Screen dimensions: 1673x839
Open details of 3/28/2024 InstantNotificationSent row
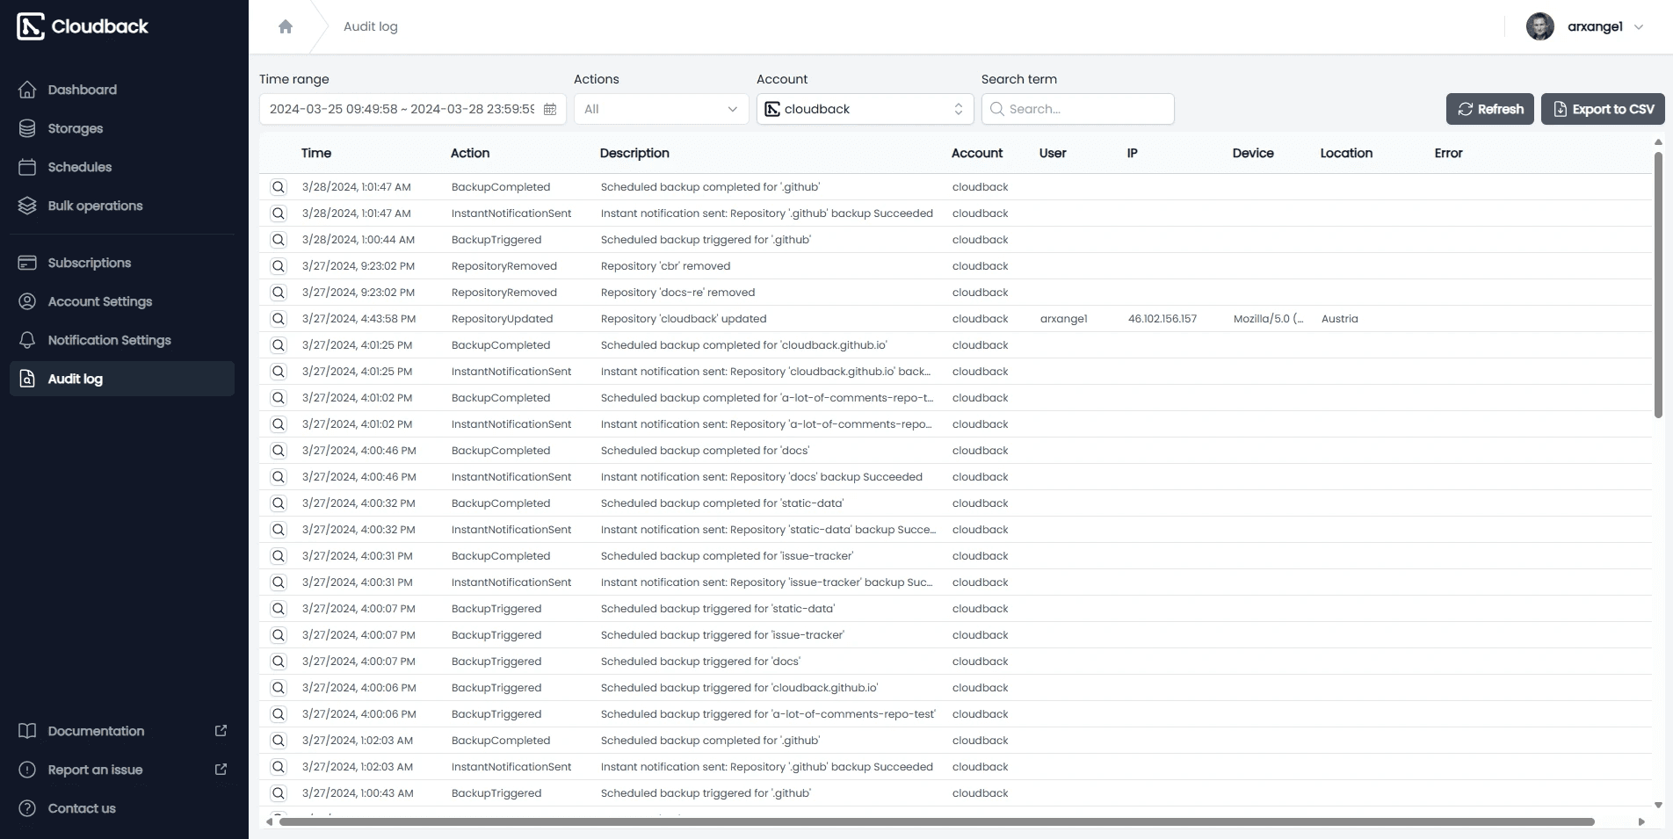click(x=279, y=213)
